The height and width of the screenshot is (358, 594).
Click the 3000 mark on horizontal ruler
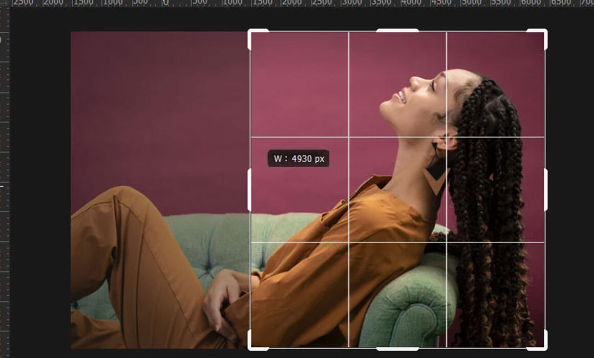tap(351, 3)
